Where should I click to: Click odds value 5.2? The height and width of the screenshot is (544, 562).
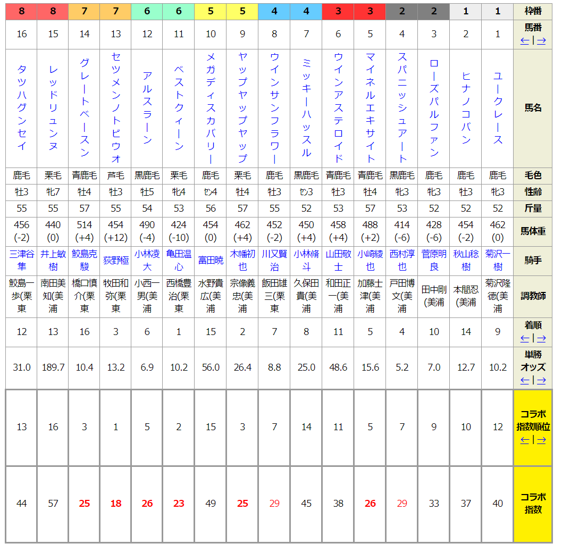point(402,367)
